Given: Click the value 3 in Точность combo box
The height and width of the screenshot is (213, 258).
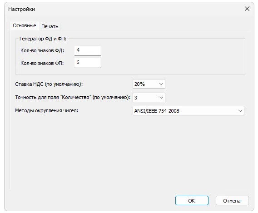Looking at the screenshot, I should [136, 98].
